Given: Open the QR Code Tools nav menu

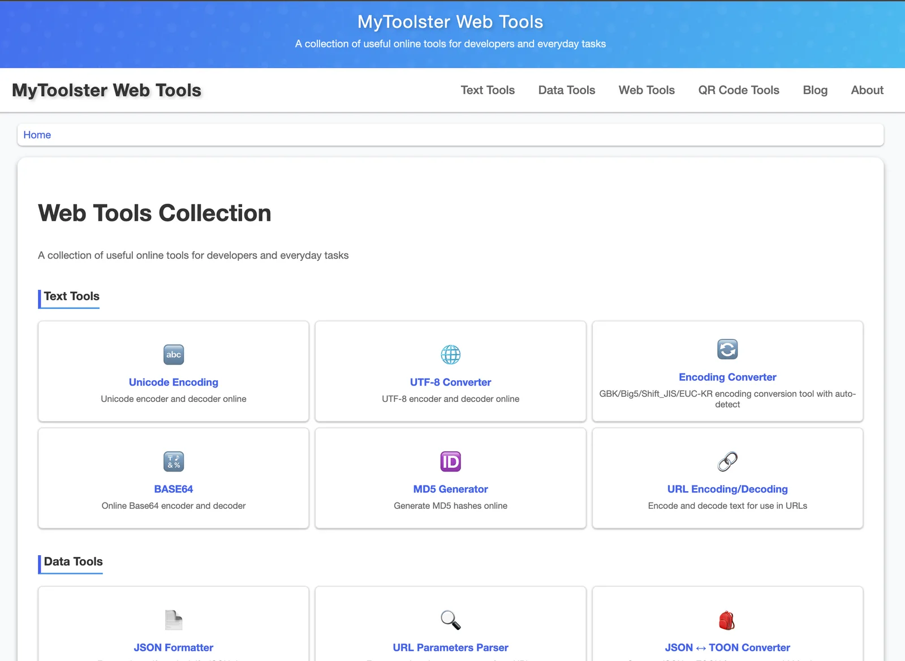Looking at the screenshot, I should [x=739, y=90].
